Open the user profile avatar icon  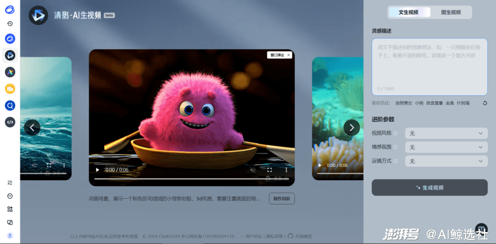tap(10, 235)
